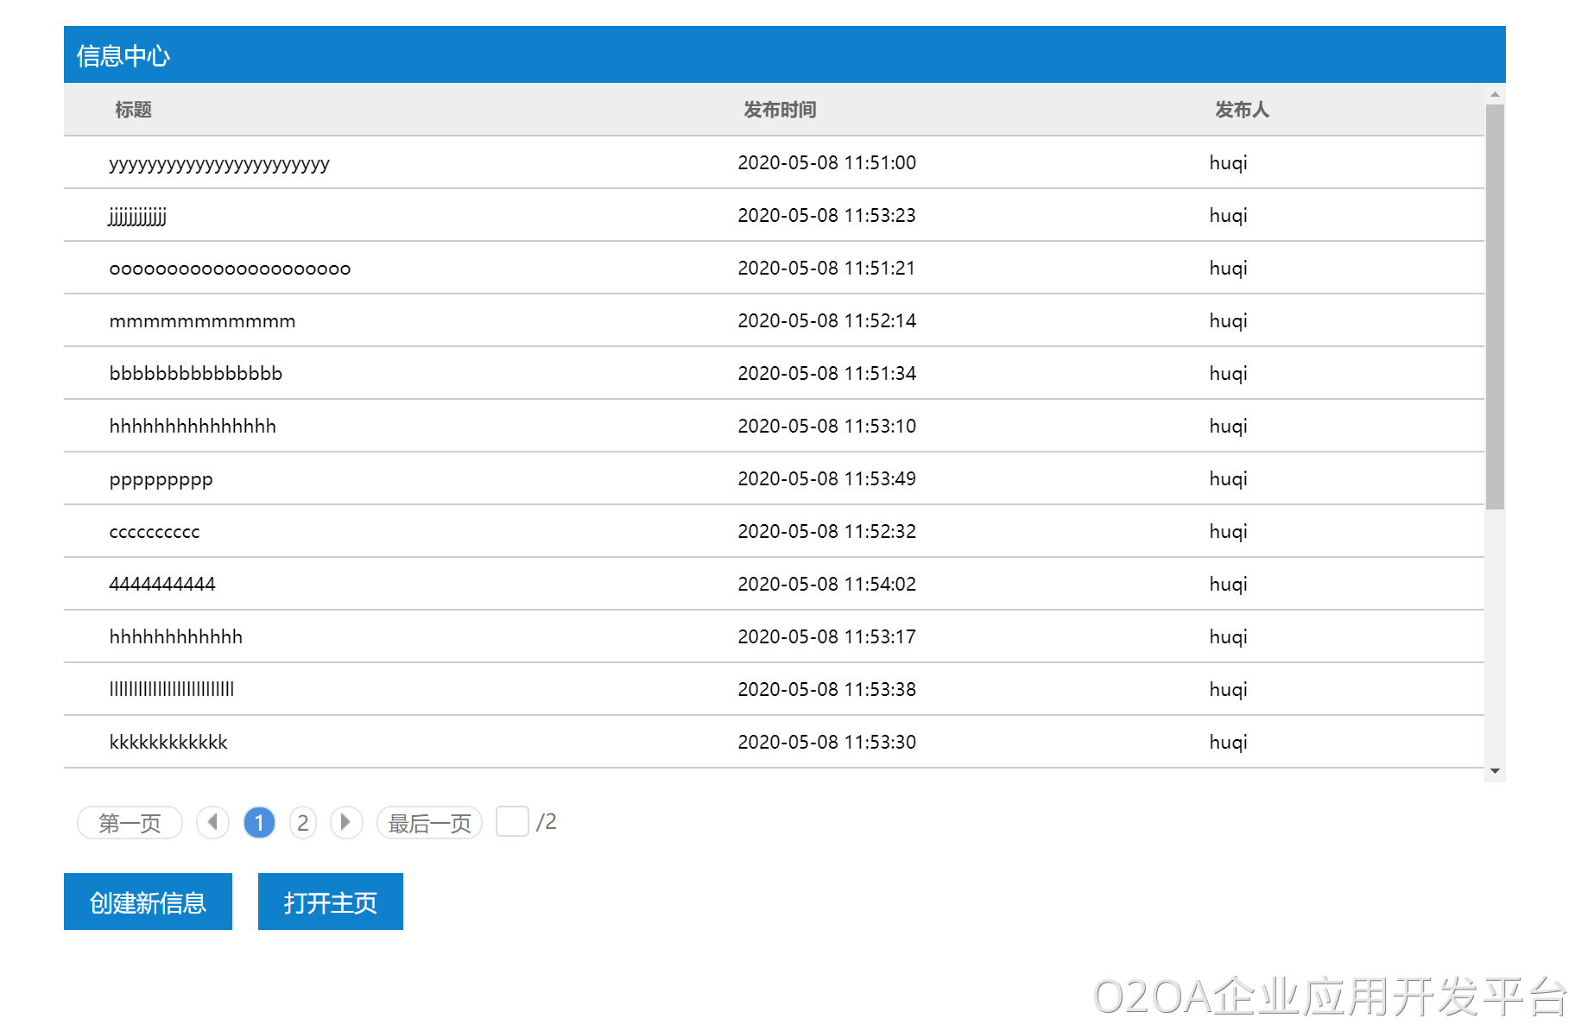
Task: Click the next page arrow icon
Action: (346, 822)
